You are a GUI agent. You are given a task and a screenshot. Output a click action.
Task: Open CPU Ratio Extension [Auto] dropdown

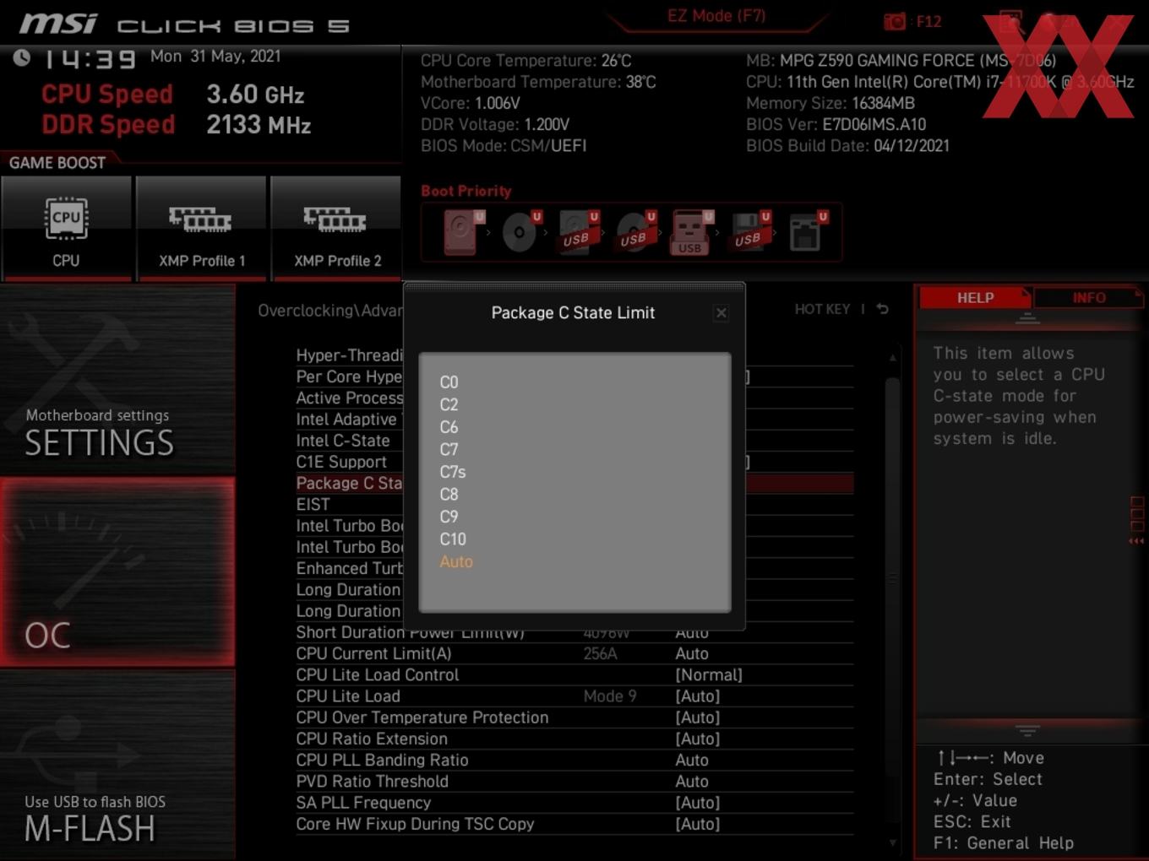(x=698, y=739)
